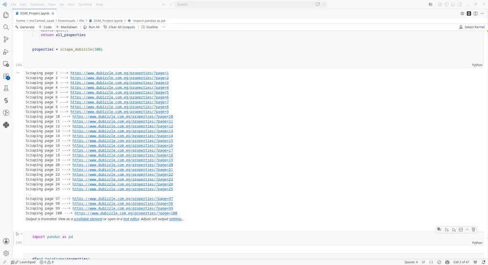Open the Remote Explorer view

pos(6,64)
